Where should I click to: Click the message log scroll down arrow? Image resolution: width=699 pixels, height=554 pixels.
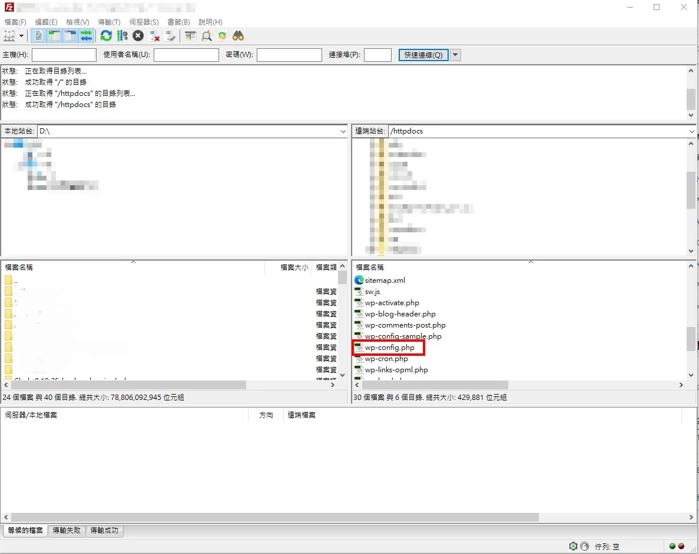(x=691, y=115)
